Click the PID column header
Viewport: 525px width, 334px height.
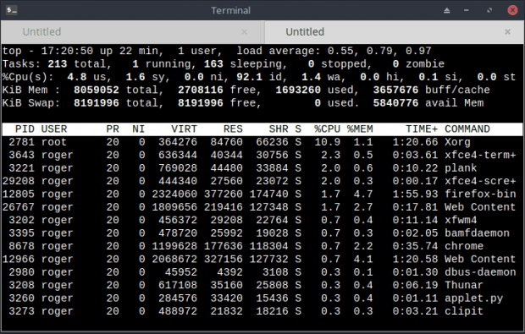point(25,129)
